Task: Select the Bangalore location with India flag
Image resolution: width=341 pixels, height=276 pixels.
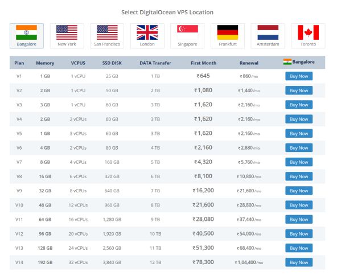Action: tap(27, 36)
